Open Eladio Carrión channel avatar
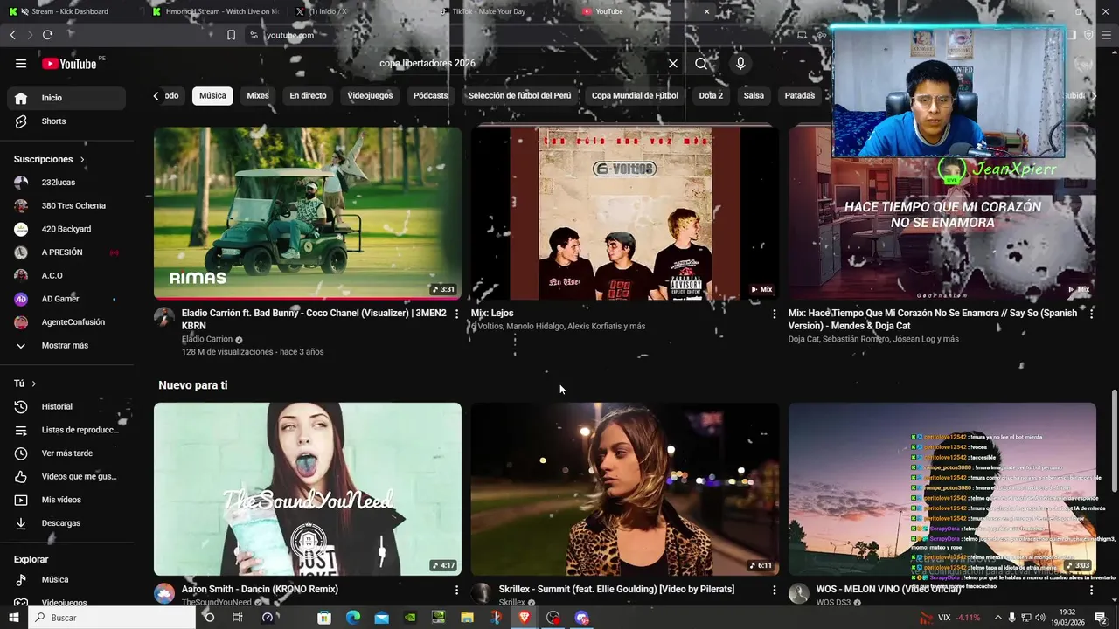The image size is (1119, 629). (164, 316)
